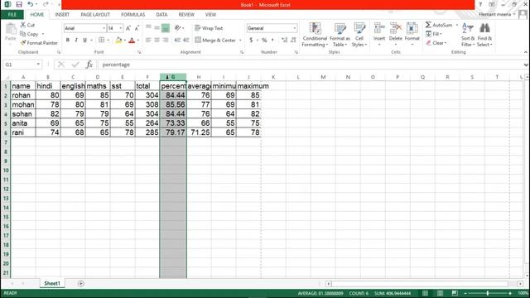
Task: Click the Save icon in quick access toolbar
Action: tap(19, 4)
